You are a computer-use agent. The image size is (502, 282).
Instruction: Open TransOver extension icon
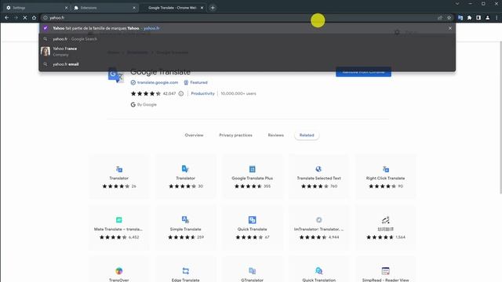pos(118,271)
